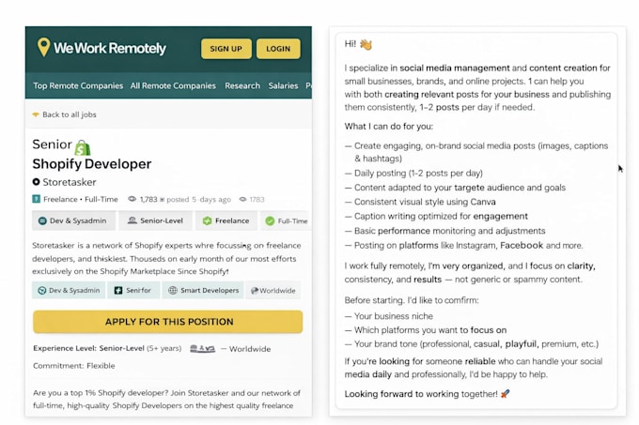The width and height of the screenshot is (639, 425).
Task: Click the green check icon in Full-Time tag
Action: tap(270, 220)
